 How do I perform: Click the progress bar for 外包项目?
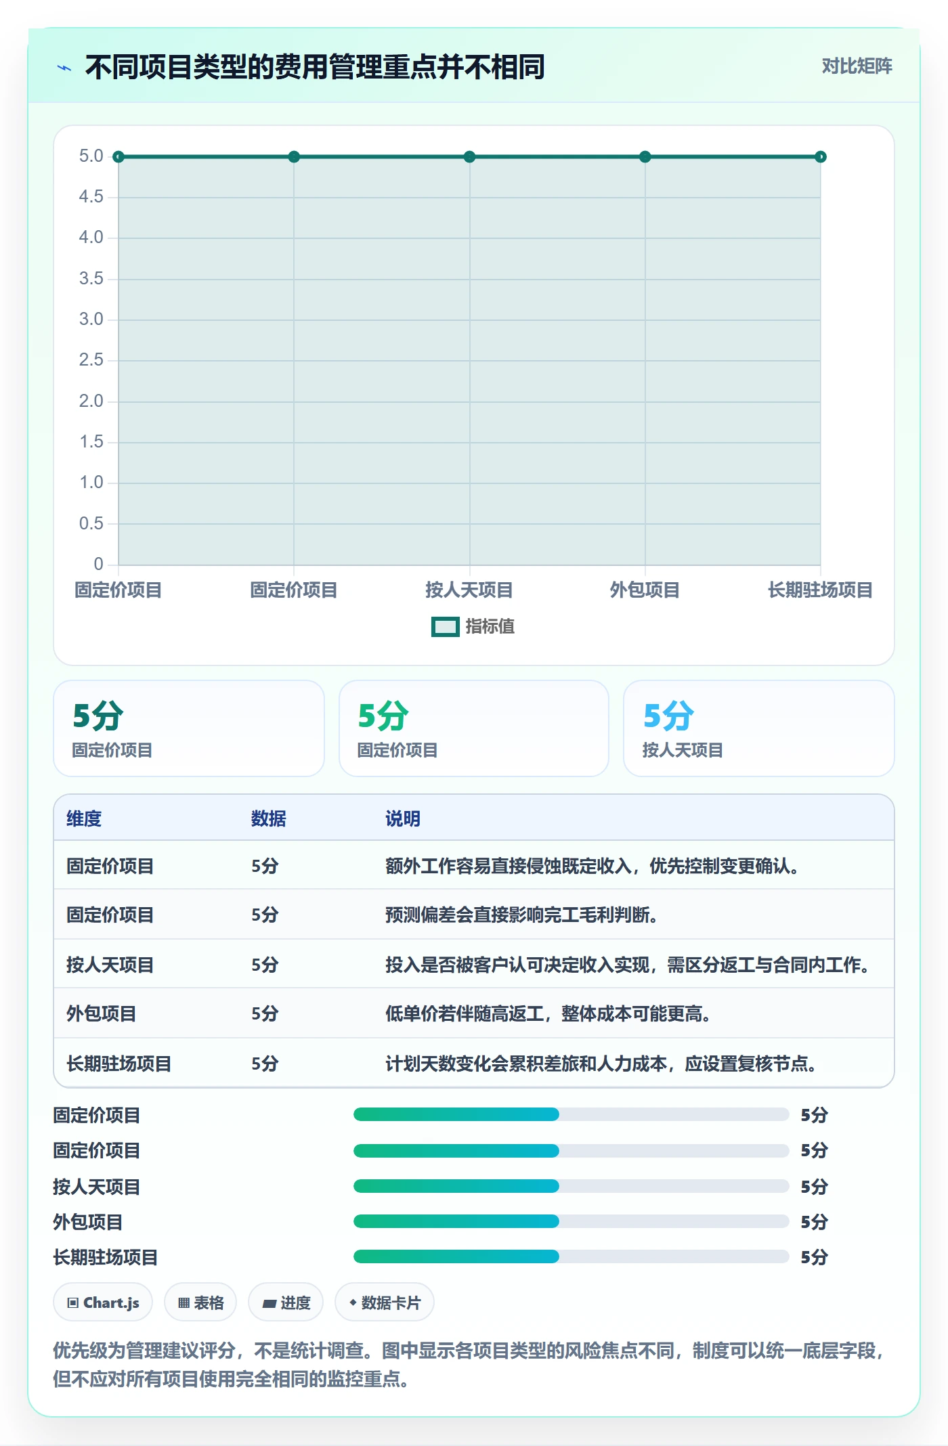[x=571, y=1221]
